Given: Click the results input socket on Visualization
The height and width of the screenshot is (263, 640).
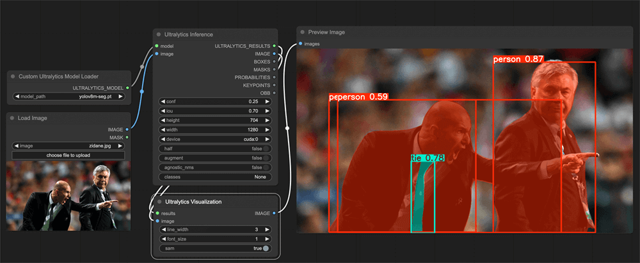Looking at the screenshot, I should click(157, 213).
